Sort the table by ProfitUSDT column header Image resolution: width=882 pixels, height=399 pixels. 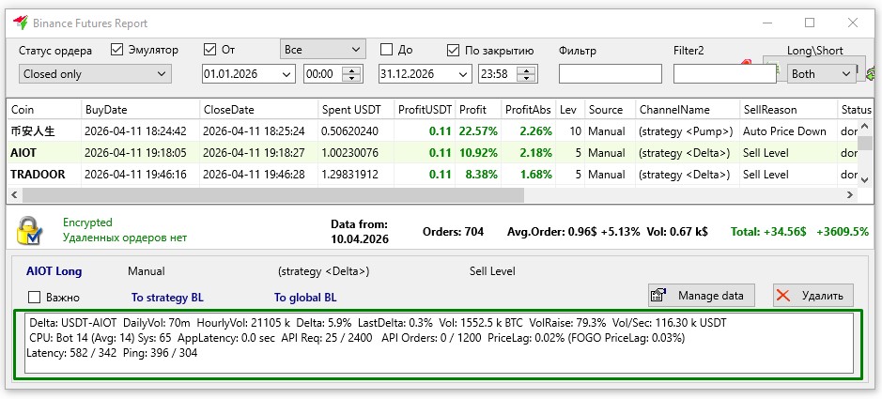(425, 110)
